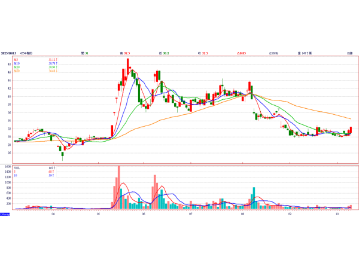
Task: Click the M60 moving average legend label
Action: tap(17, 71)
